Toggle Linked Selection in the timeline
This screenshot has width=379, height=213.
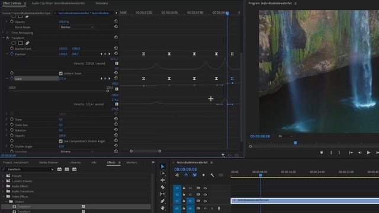point(195,175)
